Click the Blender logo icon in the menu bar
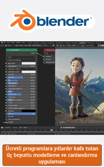This screenshot has height=167, width=104. click(x=2, y=43)
